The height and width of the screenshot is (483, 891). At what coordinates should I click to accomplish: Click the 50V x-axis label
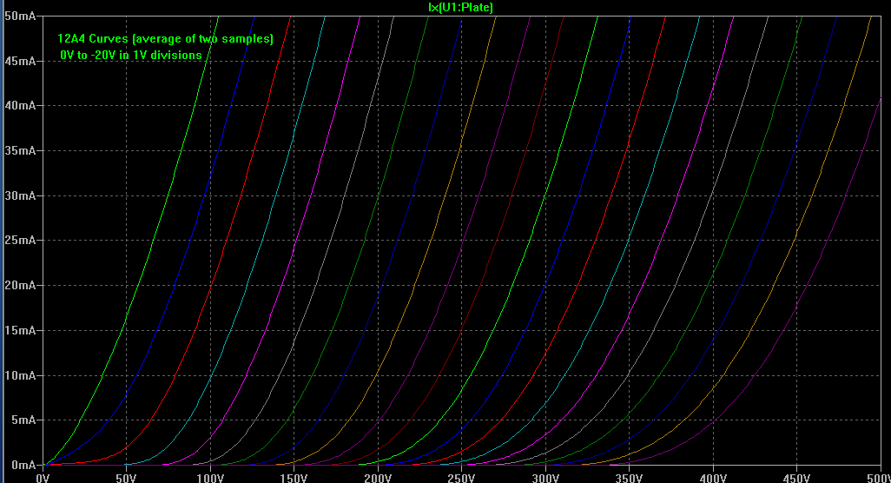(126, 477)
